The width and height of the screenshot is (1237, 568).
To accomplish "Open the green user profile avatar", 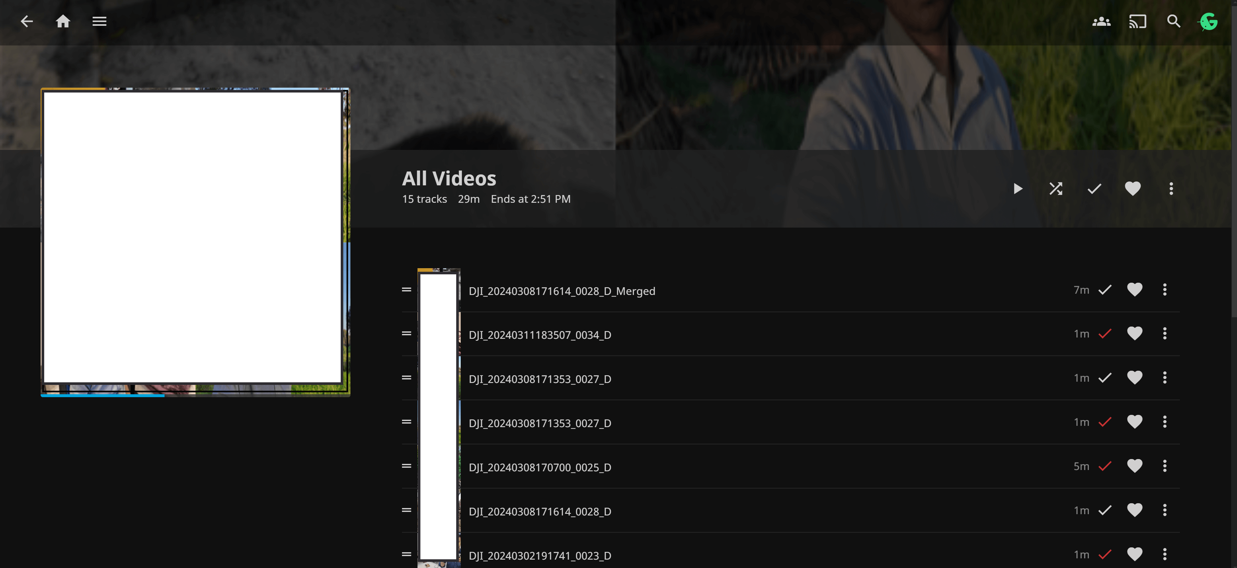I will (1209, 22).
